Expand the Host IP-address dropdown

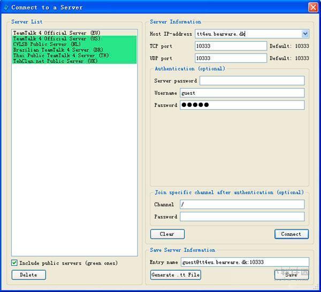305,34
